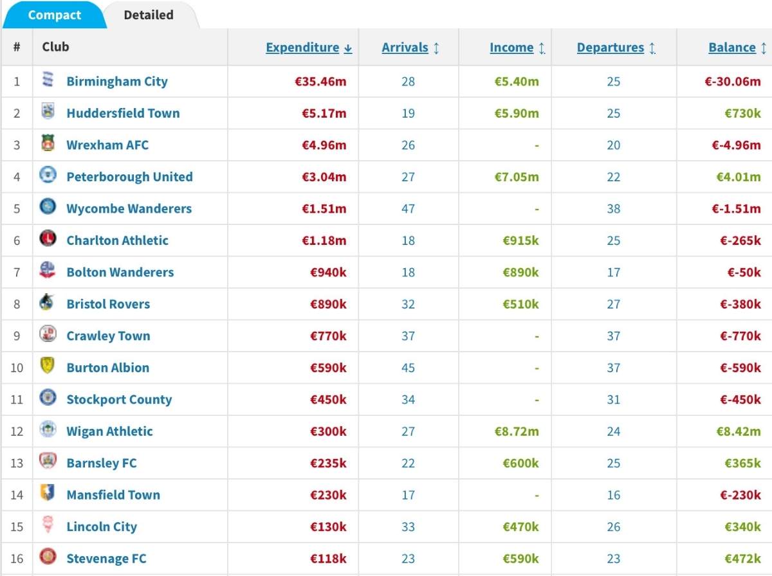Image resolution: width=772 pixels, height=576 pixels.
Task: Click Birmingham City's 28 arrivals count
Action: 408,82
